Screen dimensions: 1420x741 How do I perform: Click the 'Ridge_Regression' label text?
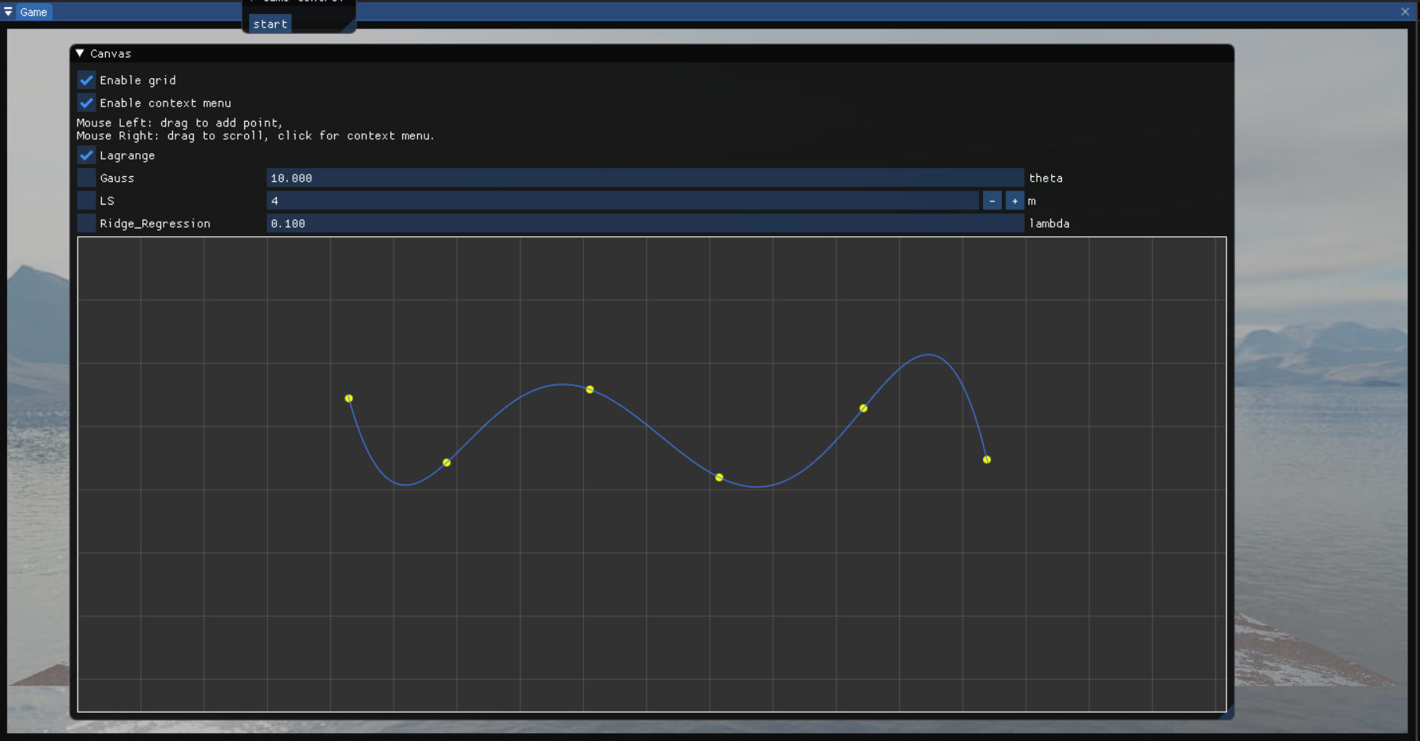155,224
